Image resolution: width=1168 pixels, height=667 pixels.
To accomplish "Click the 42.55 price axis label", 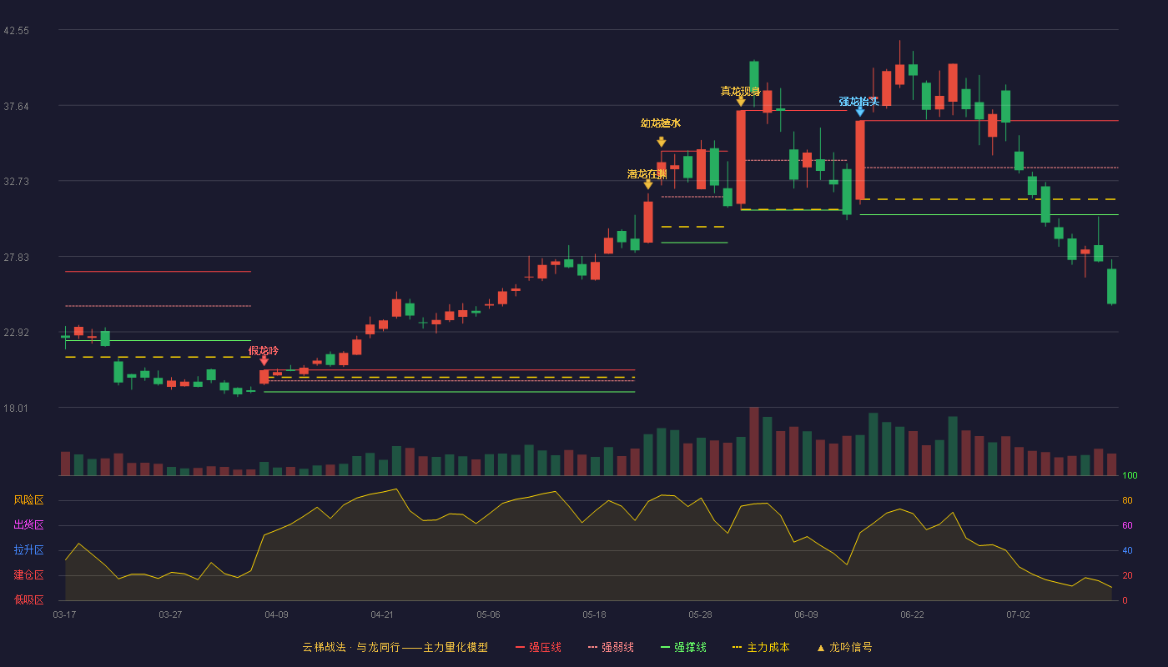I will (x=16, y=31).
